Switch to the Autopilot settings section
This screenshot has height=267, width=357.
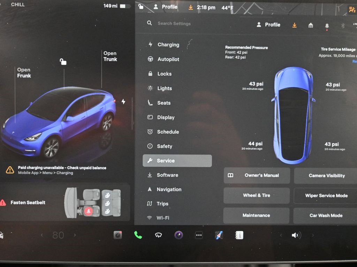point(168,59)
